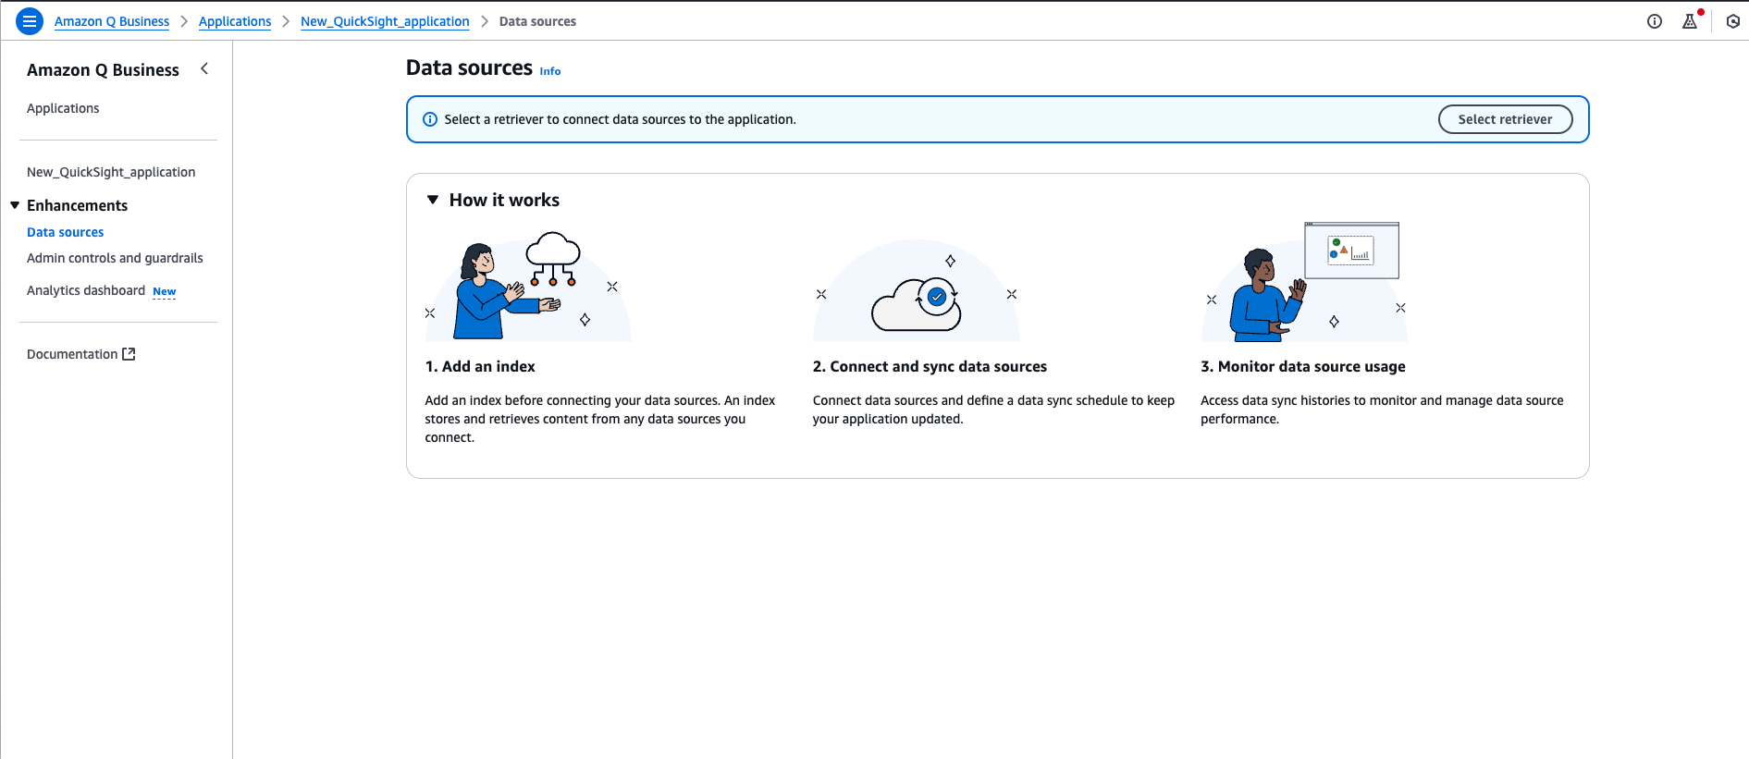Go to Applications breadcrumb link
The height and width of the screenshot is (759, 1749).
235,21
